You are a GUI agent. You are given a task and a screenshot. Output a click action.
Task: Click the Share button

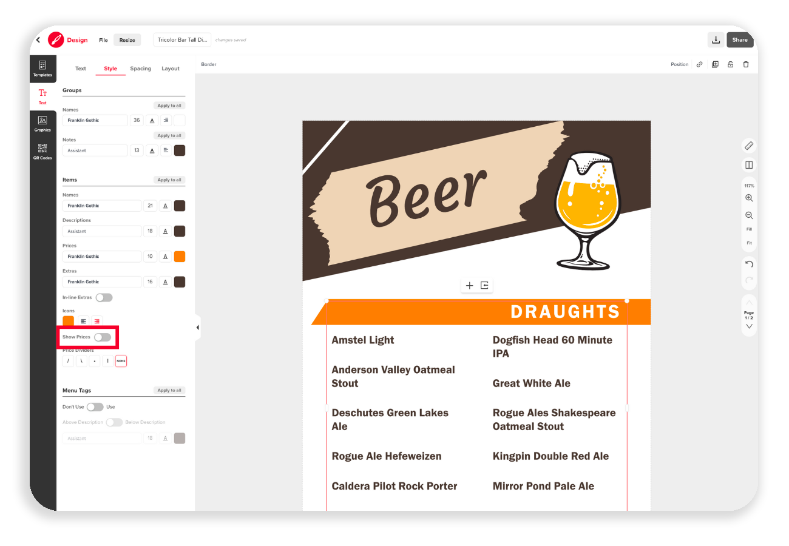pos(740,40)
